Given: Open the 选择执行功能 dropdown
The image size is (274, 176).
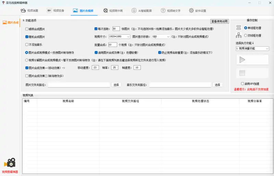Looking at the screenshot, I should pyautogui.click(x=252, y=49).
